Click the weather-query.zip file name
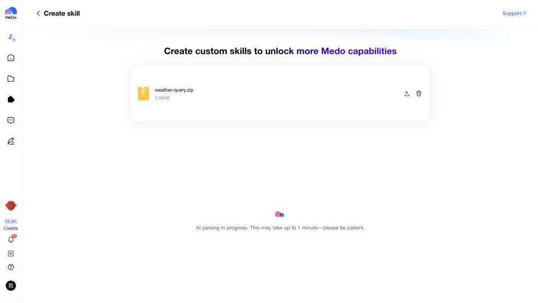Screen dimensions: 538x303 [174, 90]
